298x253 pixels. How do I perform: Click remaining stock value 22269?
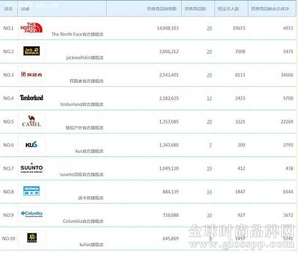point(287,122)
